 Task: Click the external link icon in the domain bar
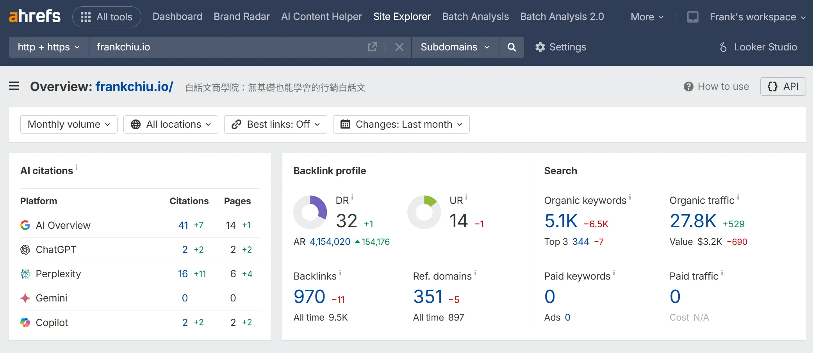[373, 47]
